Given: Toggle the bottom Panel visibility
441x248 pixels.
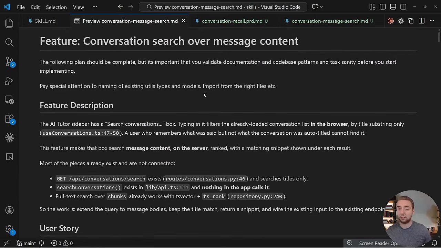Looking at the screenshot, I should [x=393, y=7].
